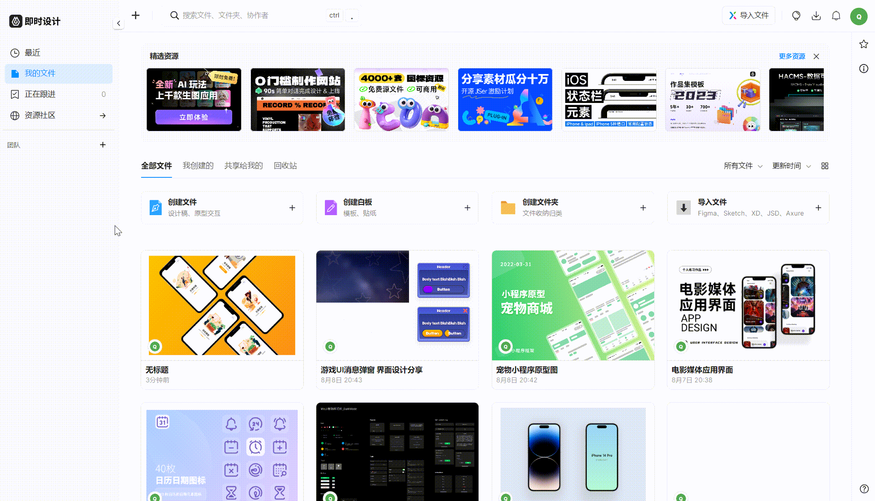The image size is (875, 501).
Task: Open the 所有文件 filter dropdown
Action: 743,166
